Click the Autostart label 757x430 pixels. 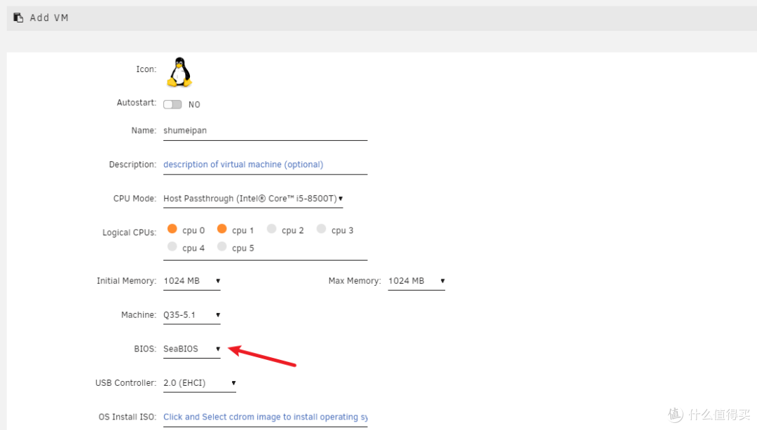click(x=137, y=103)
